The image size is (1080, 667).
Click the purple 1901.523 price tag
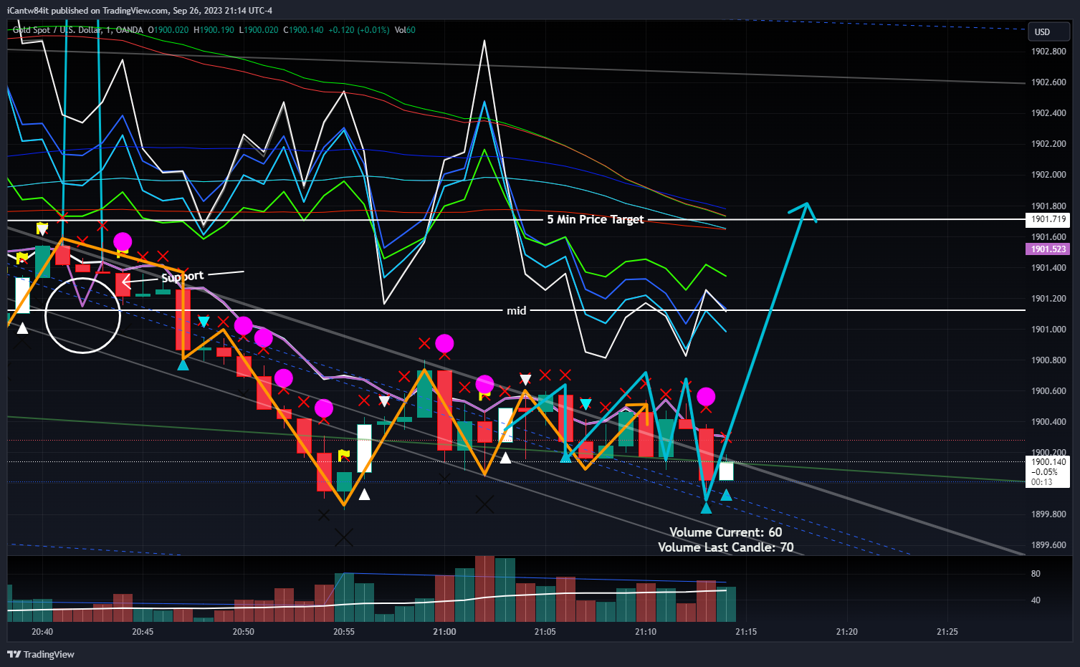click(x=1048, y=249)
